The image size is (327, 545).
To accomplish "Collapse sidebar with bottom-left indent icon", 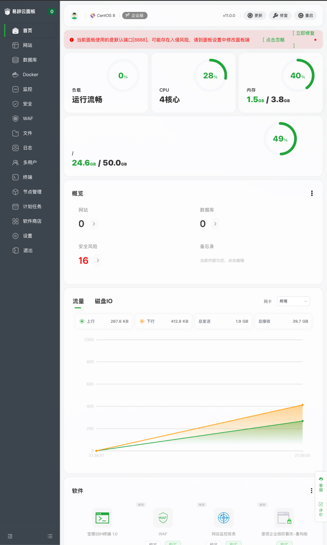I will [x=10, y=536].
